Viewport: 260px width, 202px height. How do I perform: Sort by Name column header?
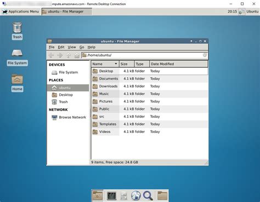click(x=105, y=64)
